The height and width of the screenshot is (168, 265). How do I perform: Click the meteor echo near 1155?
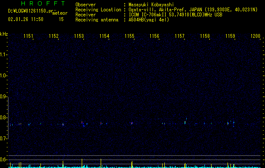click(x=132, y=123)
